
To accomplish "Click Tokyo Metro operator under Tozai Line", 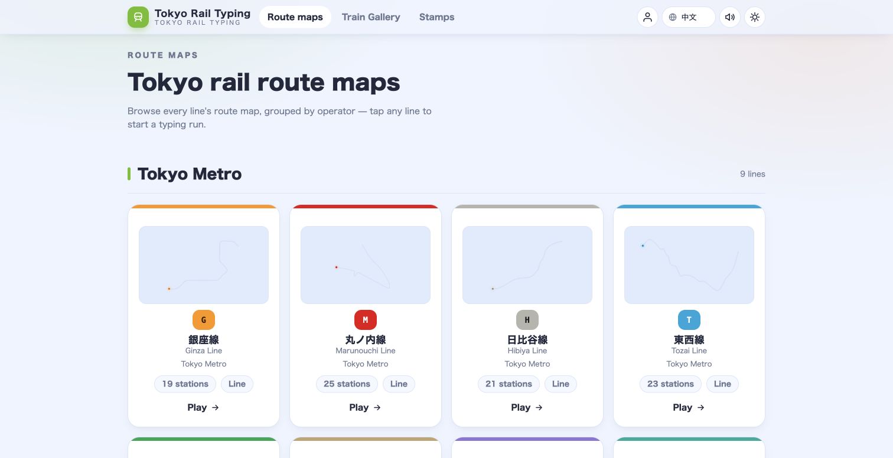I will point(689,364).
